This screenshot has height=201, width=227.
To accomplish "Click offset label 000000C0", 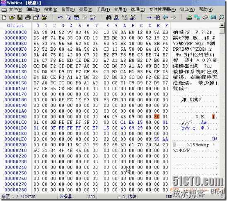I will 16,32.
